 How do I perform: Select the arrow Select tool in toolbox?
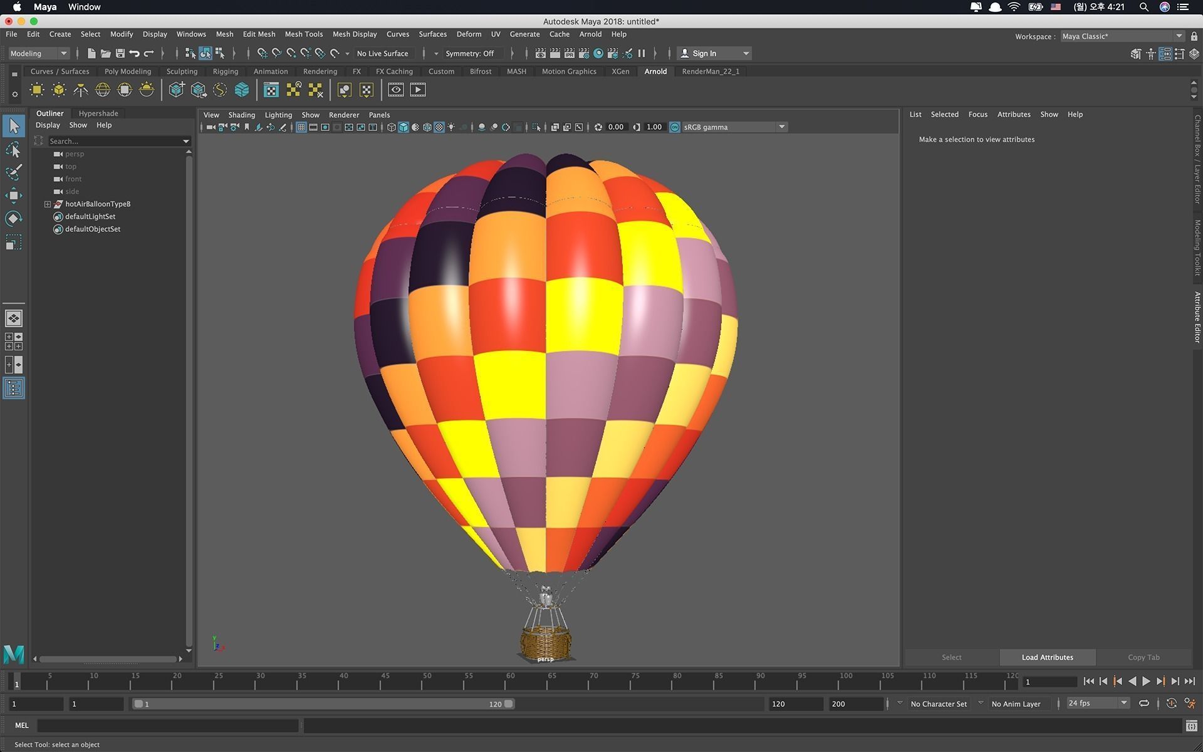[13, 126]
